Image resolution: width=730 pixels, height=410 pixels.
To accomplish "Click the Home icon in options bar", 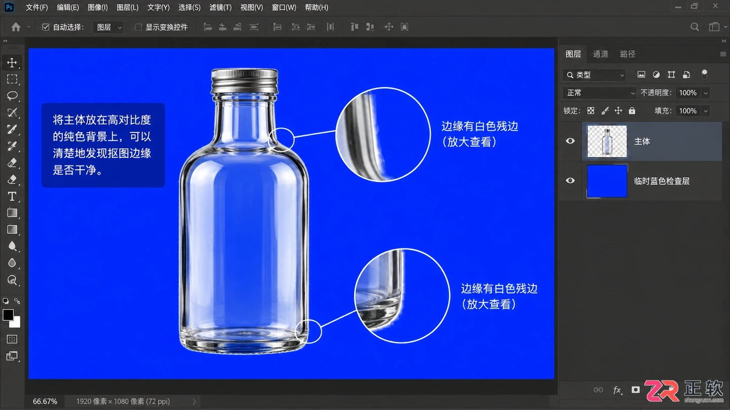I will 16,27.
